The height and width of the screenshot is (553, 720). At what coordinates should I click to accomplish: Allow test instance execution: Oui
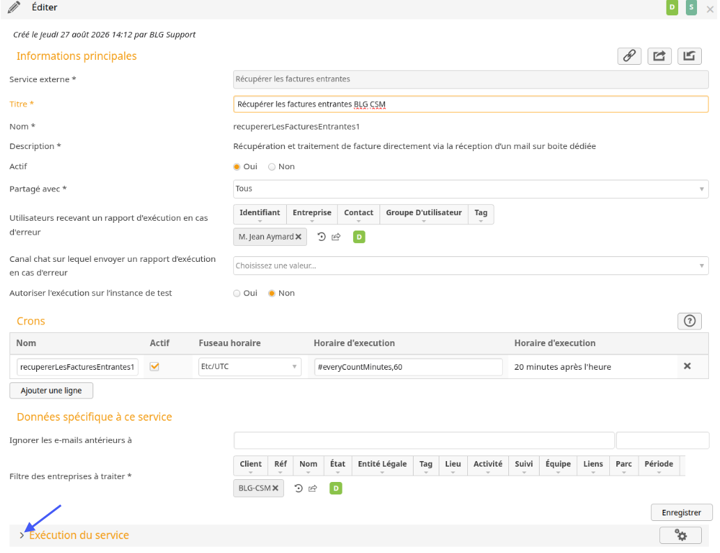pyautogui.click(x=237, y=293)
